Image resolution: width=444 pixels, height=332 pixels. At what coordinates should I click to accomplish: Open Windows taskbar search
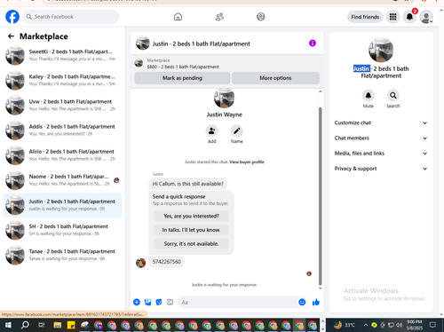coord(25,325)
